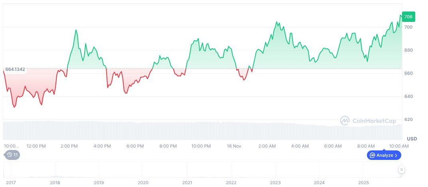The height and width of the screenshot is (187, 428).
Task: Expand Analyze using its chevron arrow
Action: (x=396, y=155)
